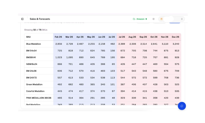
Task: Click the SKU column header
Action: 28,37
